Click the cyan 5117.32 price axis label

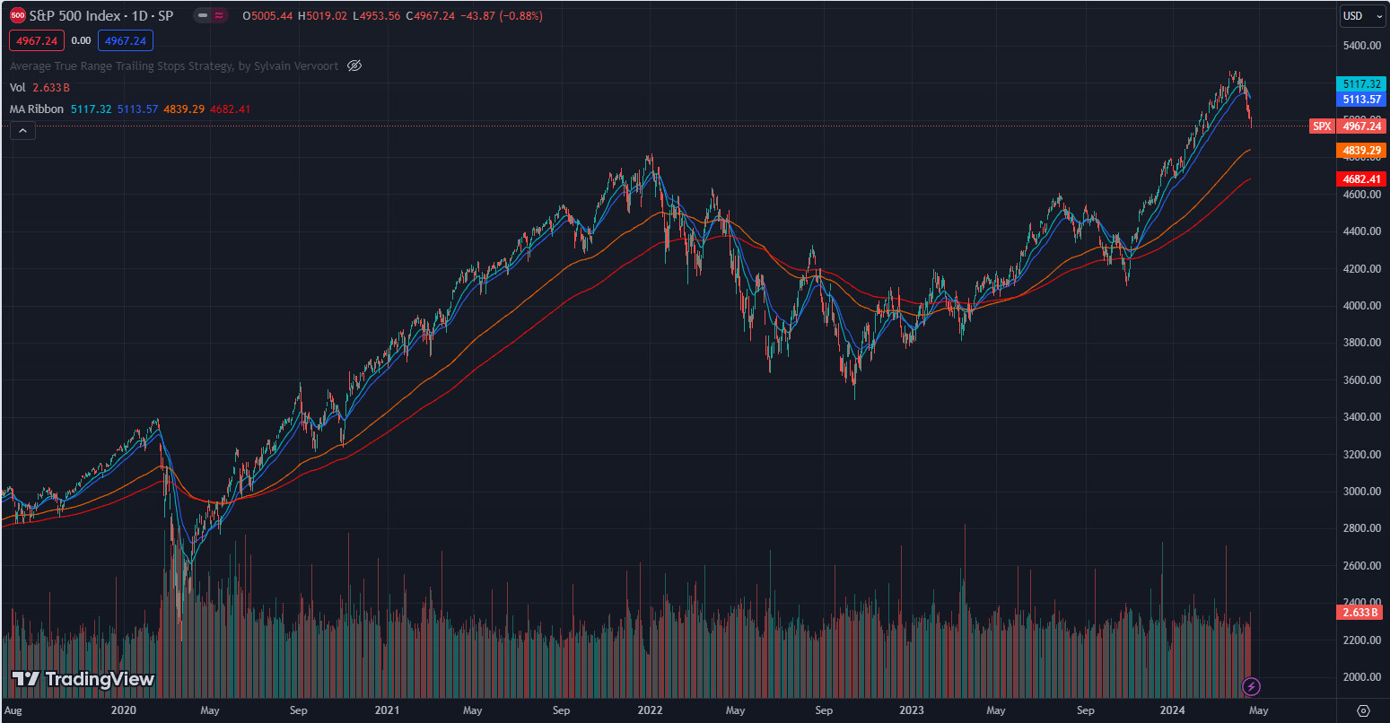click(1360, 83)
